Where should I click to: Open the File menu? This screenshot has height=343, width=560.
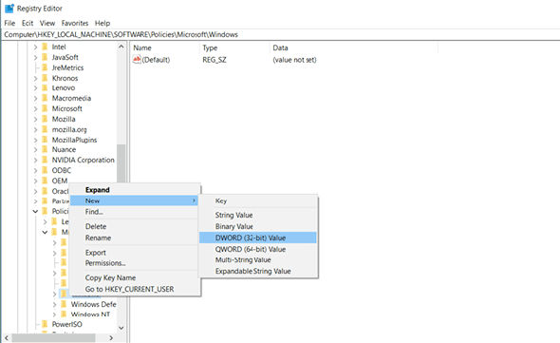(9, 23)
